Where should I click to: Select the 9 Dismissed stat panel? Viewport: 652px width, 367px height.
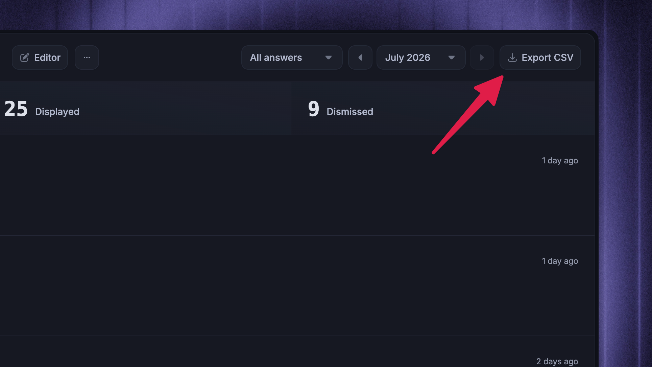[x=443, y=109]
